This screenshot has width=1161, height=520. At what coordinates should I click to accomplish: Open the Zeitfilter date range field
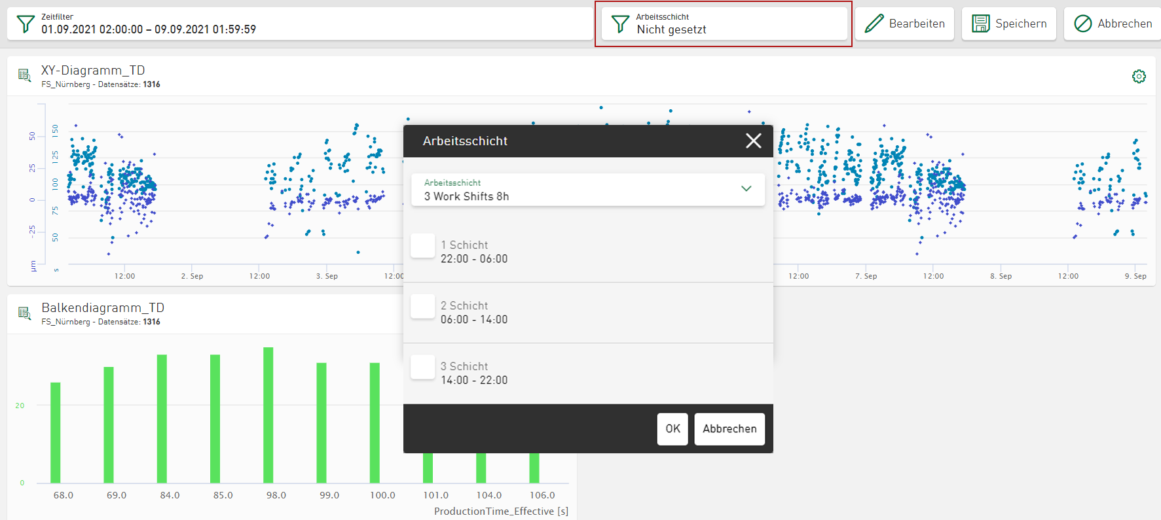tap(300, 24)
